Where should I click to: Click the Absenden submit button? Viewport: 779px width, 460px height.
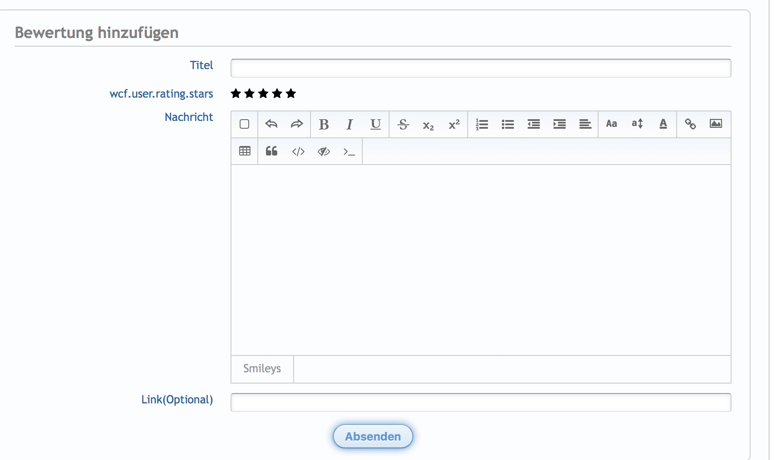[x=373, y=436]
